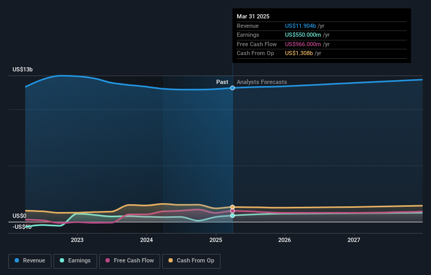431x275 pixels.
Task: Click the US$966.000m free cash flow value
Action: pyautogui.click(x=303, y=44)
